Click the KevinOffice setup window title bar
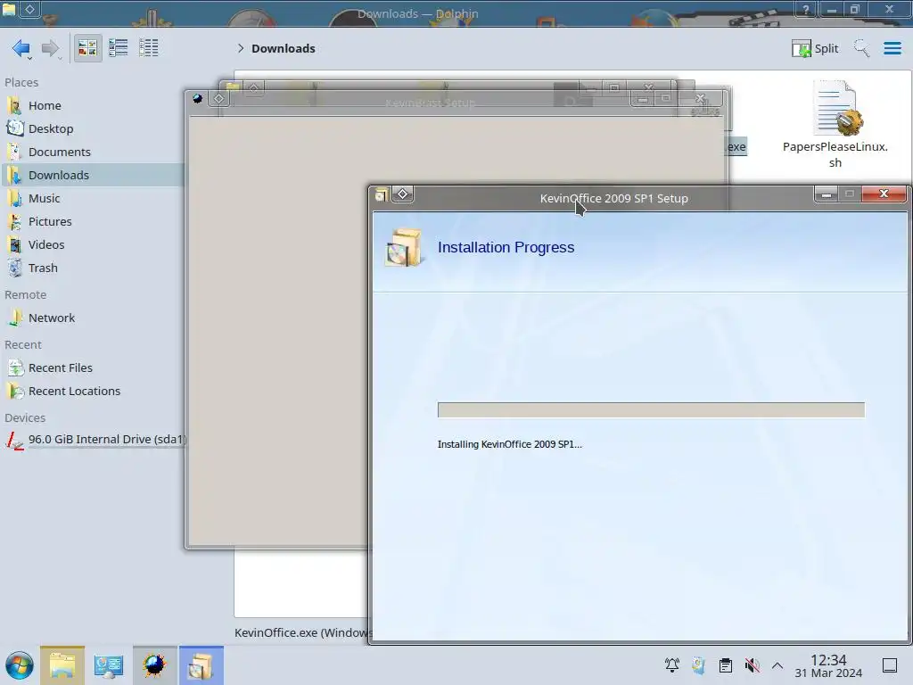The height and width of the screenshot is (685, 913). [613, 199]
